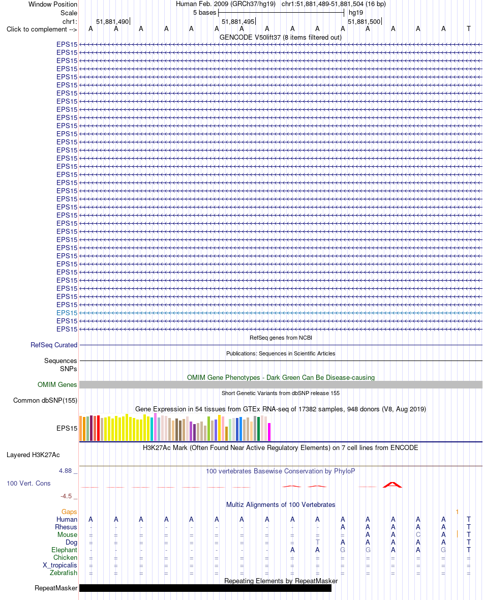Click the 51,881,495 position marker
This screenshot has width=483, height=600.
pos(237,21)
